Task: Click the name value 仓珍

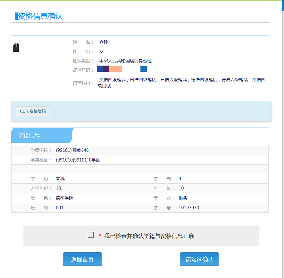Action: click(x=104, y=42)
